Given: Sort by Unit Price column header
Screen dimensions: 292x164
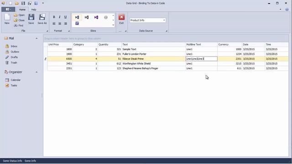Looking at the screenshot, I should coord(60,45).
